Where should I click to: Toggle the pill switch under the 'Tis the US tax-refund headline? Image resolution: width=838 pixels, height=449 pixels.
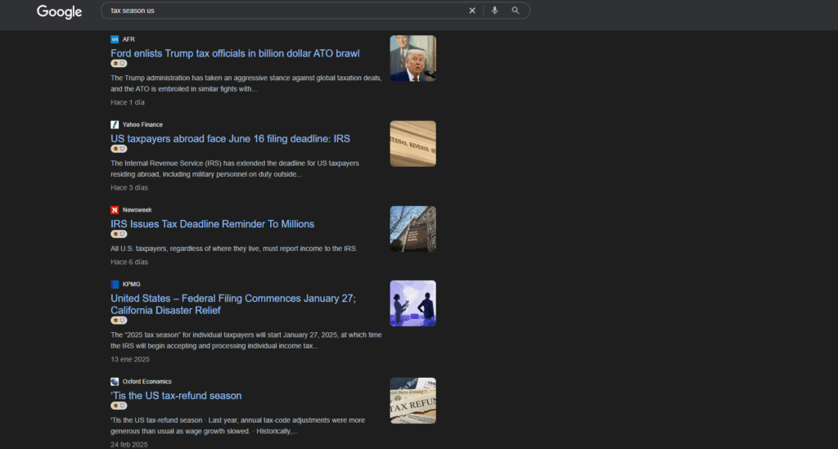tap(119, 406)
